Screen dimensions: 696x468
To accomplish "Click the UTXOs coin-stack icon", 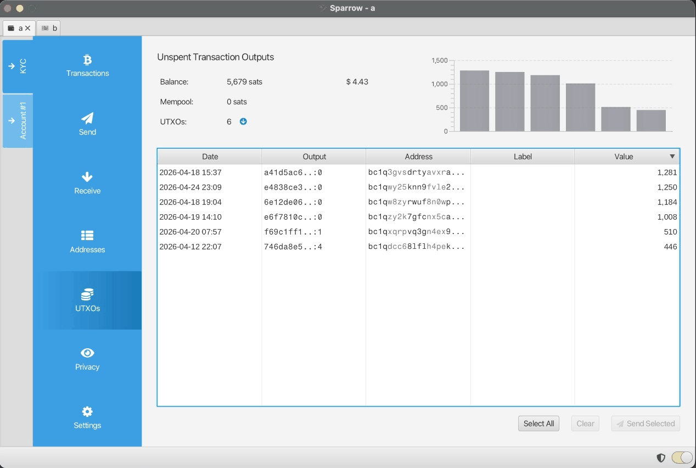I will pyautogui.click(x=87, y=293).
